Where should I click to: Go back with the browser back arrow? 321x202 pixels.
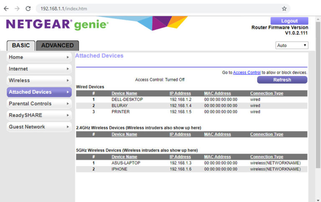click(6, 9)
